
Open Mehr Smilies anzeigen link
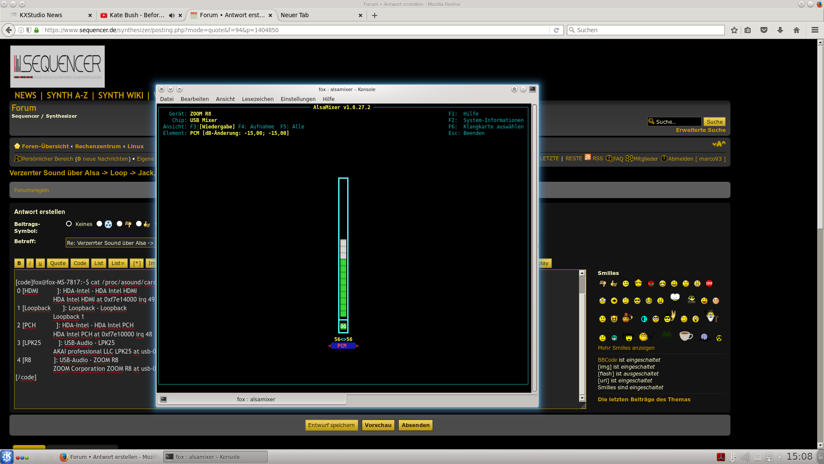626,348
